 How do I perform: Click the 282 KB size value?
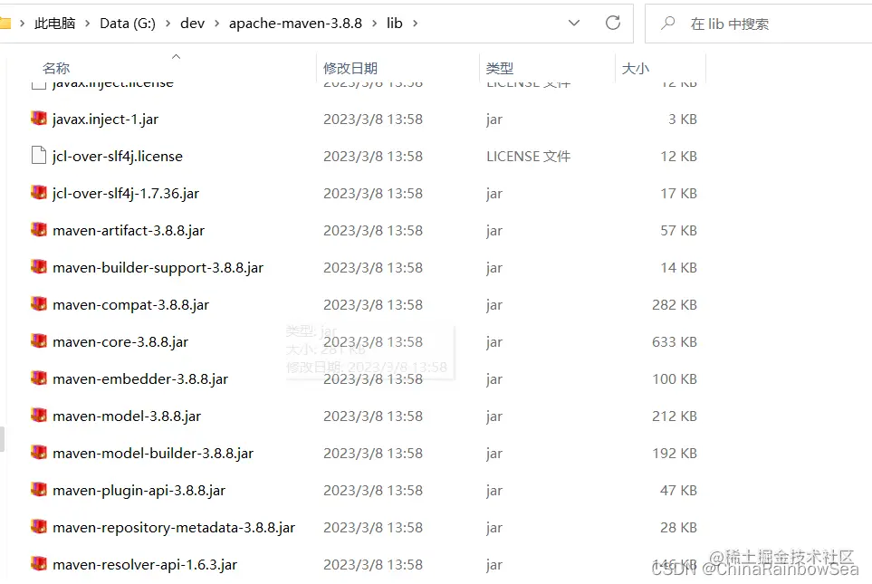(x=674, y=305)
